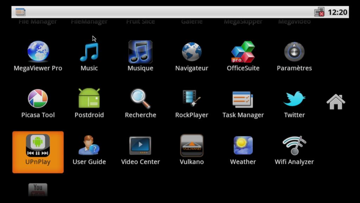Image resolution: width=360 pixels, height=203 pixels.
Task: Go to home screen via house icon
Action: tap(336, 102)
